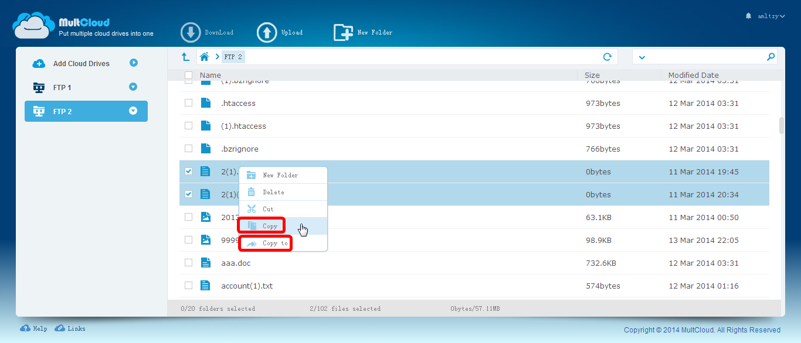Screen dimensions: 801x343
Task: Click the FTP 1 sidebar entry
Action: 86,87
